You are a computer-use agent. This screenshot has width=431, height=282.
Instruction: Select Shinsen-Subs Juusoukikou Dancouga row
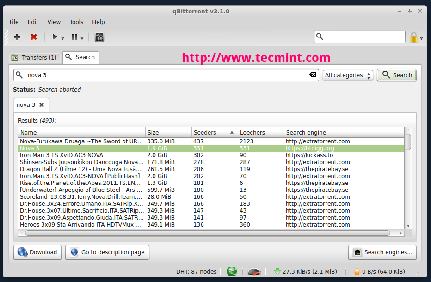[x=211, y=162]
